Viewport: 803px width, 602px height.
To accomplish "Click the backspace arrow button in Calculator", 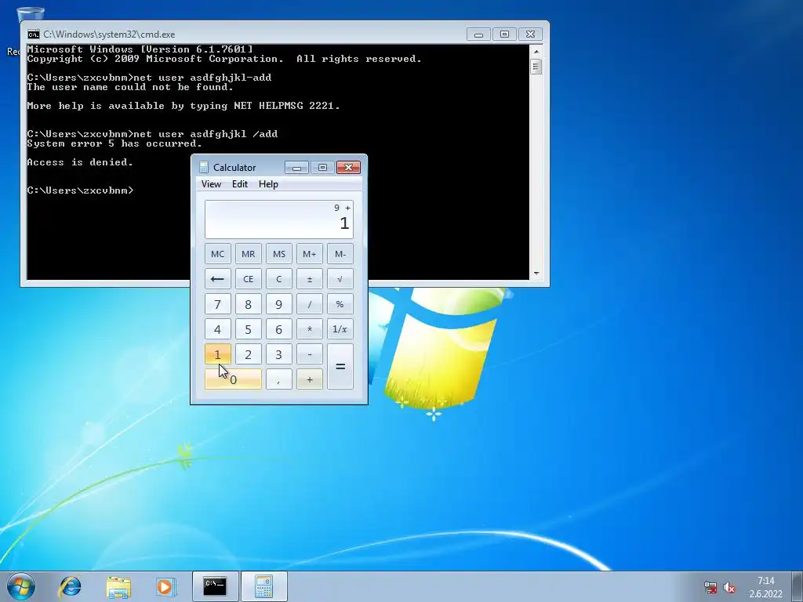I will 218,279.
